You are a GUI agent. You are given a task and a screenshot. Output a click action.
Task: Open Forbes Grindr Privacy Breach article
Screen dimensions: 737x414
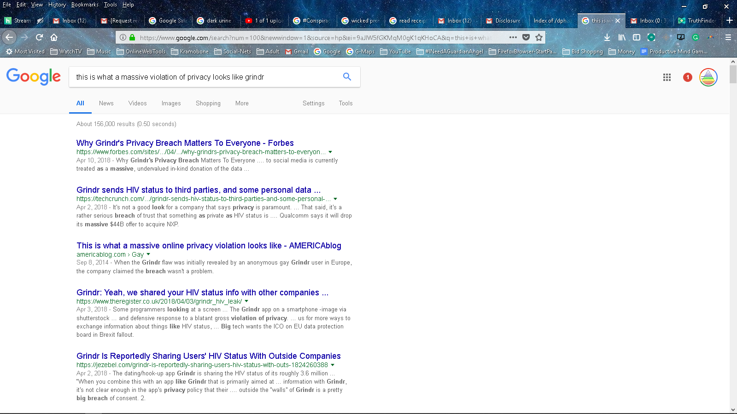pyautogui.click(x=185, y=143)
